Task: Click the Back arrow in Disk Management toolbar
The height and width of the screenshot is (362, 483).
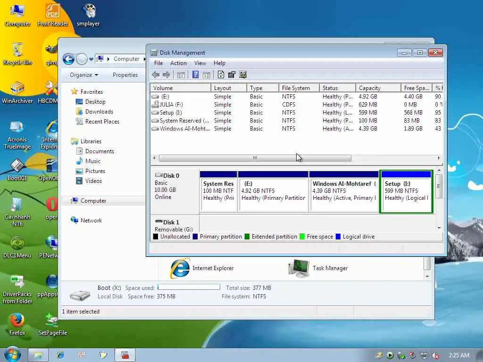Action: click(156, 75)
